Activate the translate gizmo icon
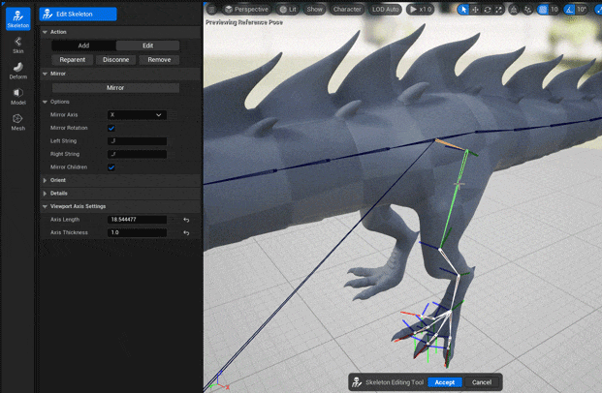The width and height of the screenshot is (602, 393). tap(475, 10)
